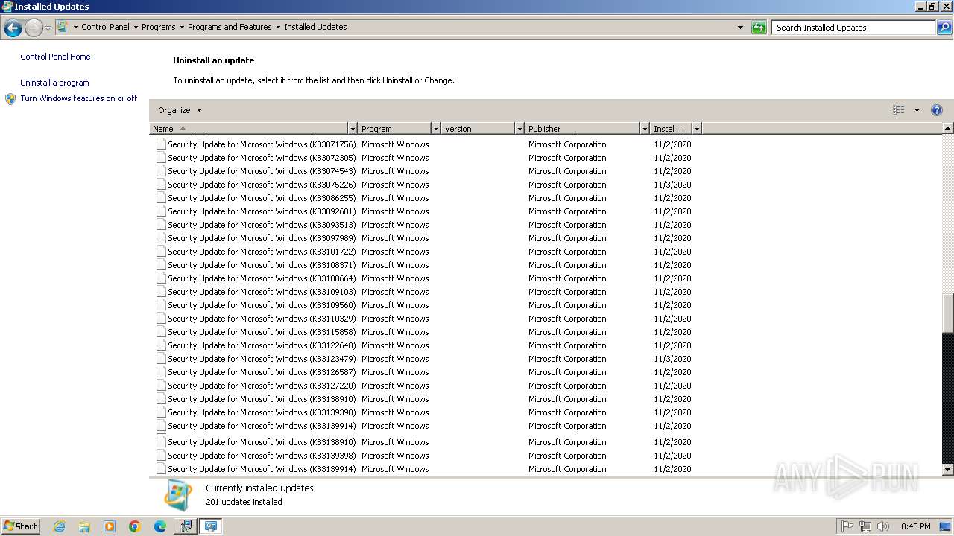Click the file icon of KB3115858
Screen dimensions: 954x536
coord(161,332)
